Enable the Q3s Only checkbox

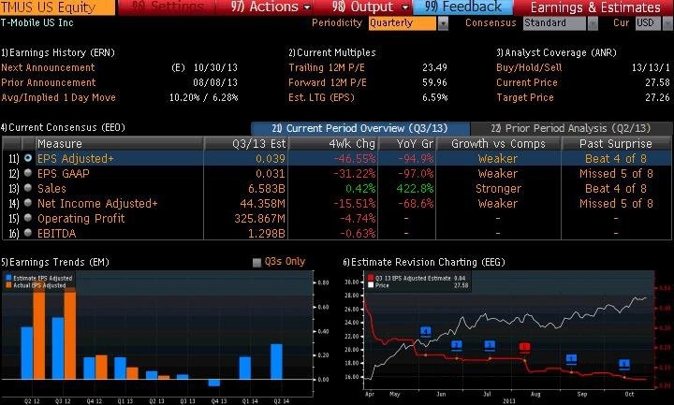(256, 263)
